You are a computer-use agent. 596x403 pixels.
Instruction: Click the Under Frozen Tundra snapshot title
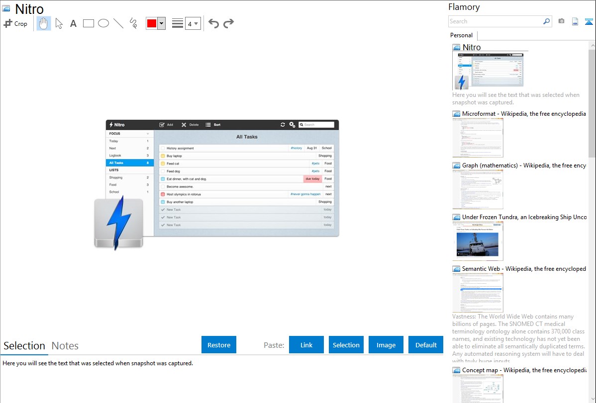[524, 217]
